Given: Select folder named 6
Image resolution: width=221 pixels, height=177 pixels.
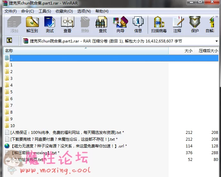Looking at the screenshot, I should (12, 98).
